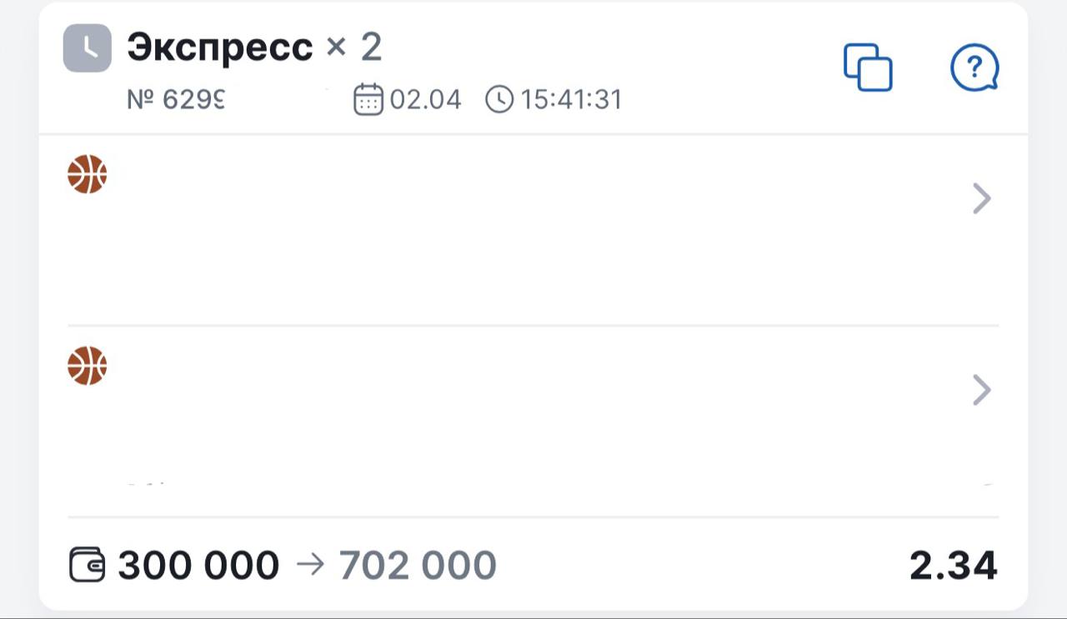Click the calendar icon next to 02.04
The height and width of the screenshot is (619, 1067).
click(368, 100)
